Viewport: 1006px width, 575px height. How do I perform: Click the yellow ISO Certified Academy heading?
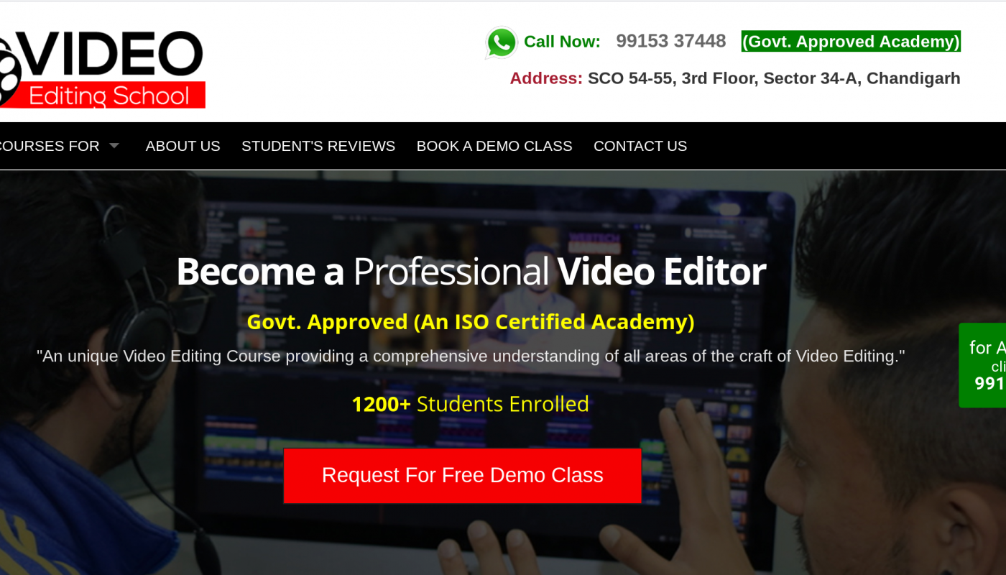click(470, 321)
